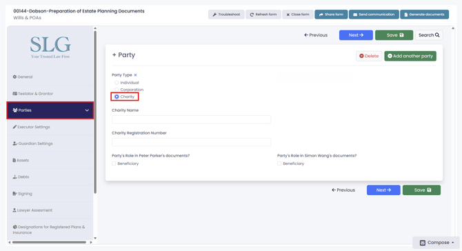Click sidebar scroll down arrow

(95, 238)
